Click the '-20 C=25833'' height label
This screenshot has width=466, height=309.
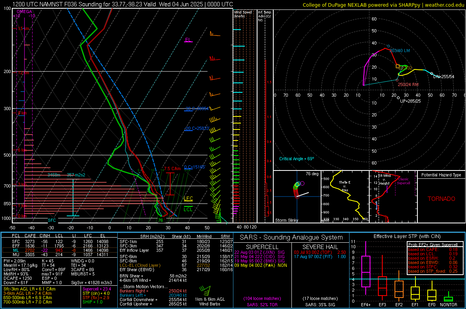(197, 128)
